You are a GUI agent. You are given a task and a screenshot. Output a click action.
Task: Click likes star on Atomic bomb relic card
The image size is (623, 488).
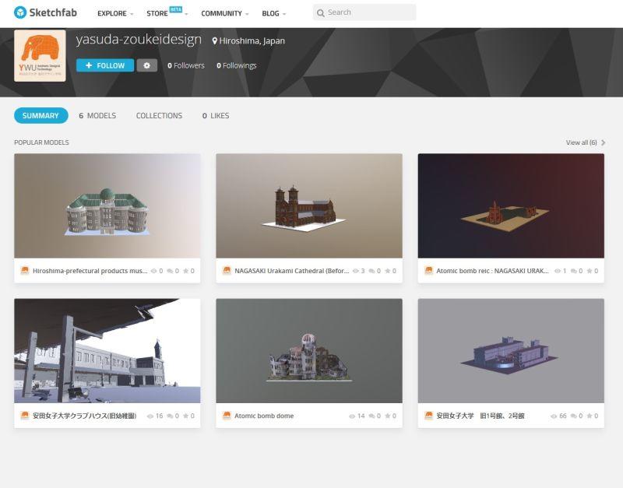pyautogui.click(x=590, y=271)
